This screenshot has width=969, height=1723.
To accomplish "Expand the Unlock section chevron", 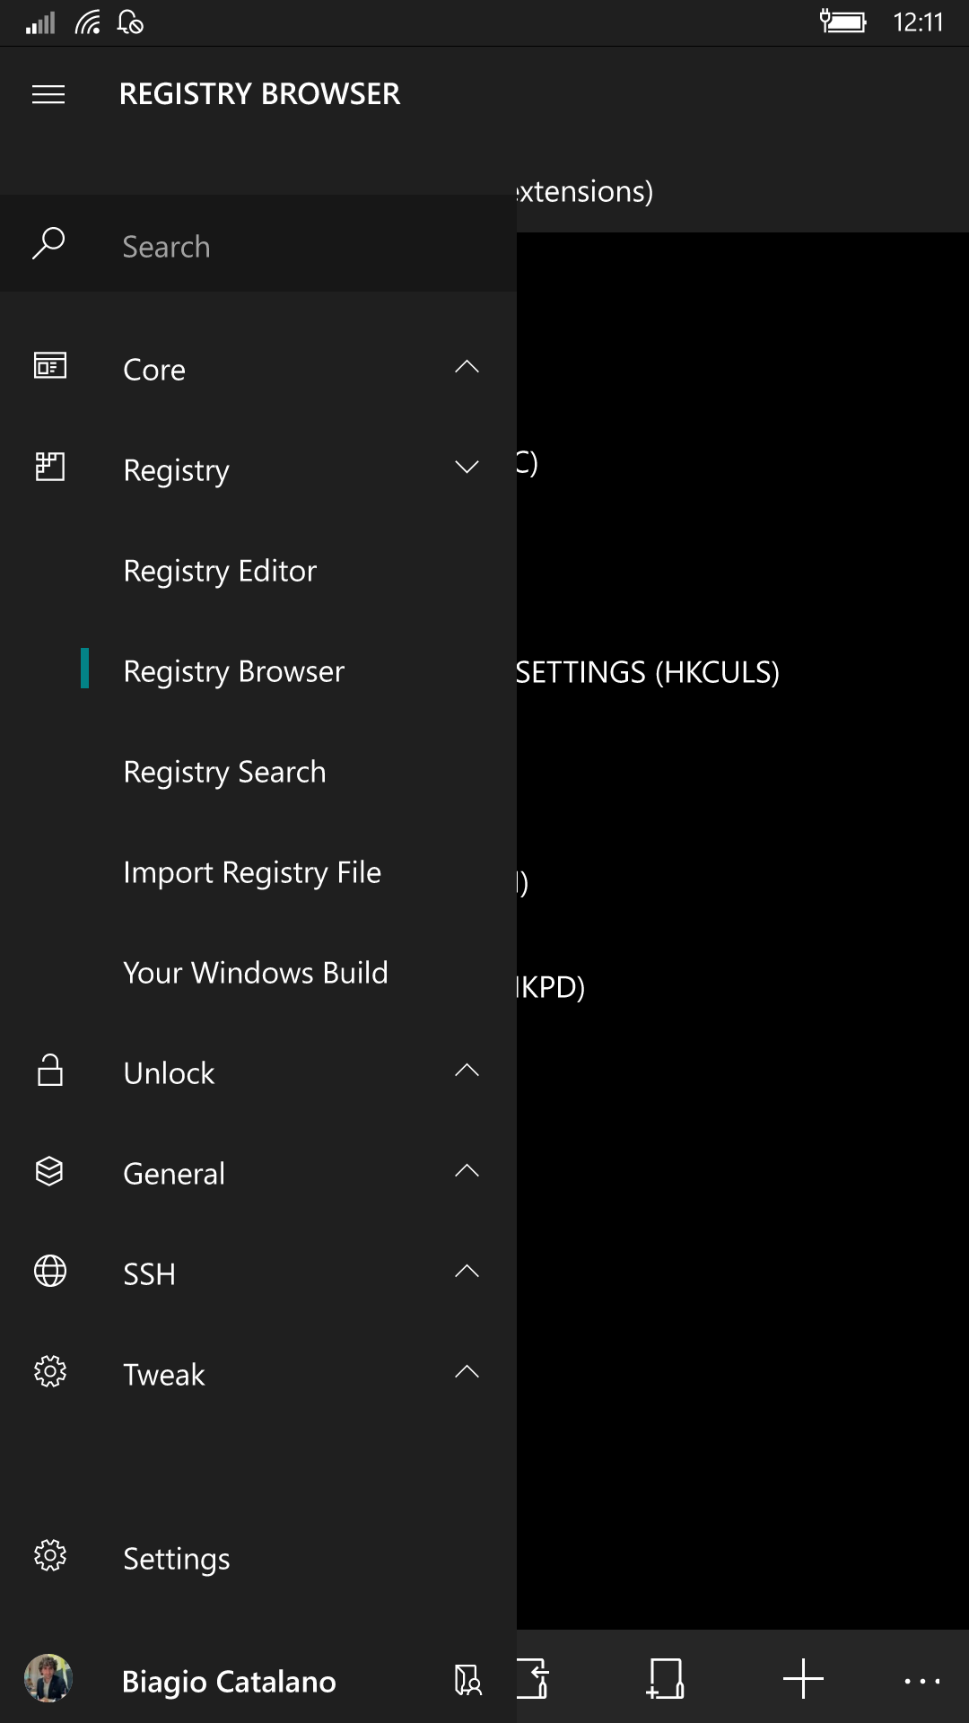I will pyautogui.click(x=467, y=1070).
